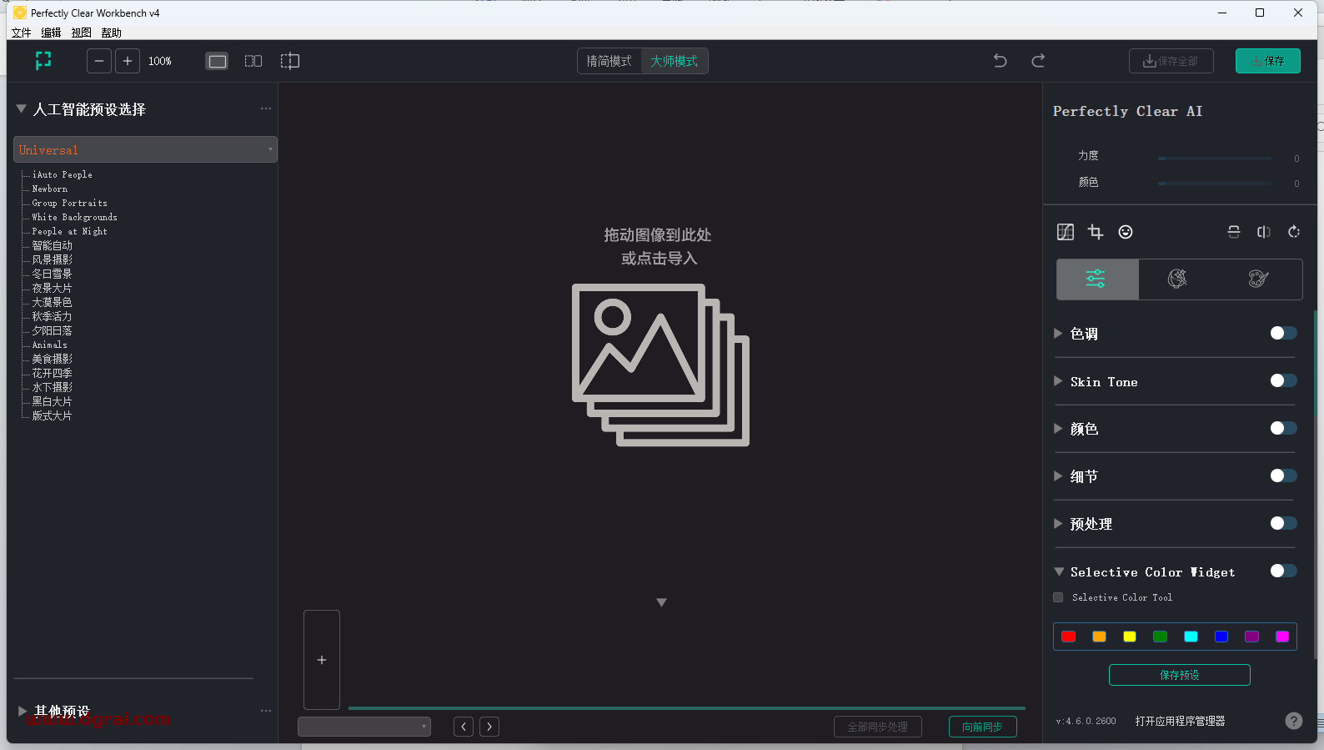Enable the Selective Color Widget switch
This screenshot has width=1324, height=750.
[1283, 571]
